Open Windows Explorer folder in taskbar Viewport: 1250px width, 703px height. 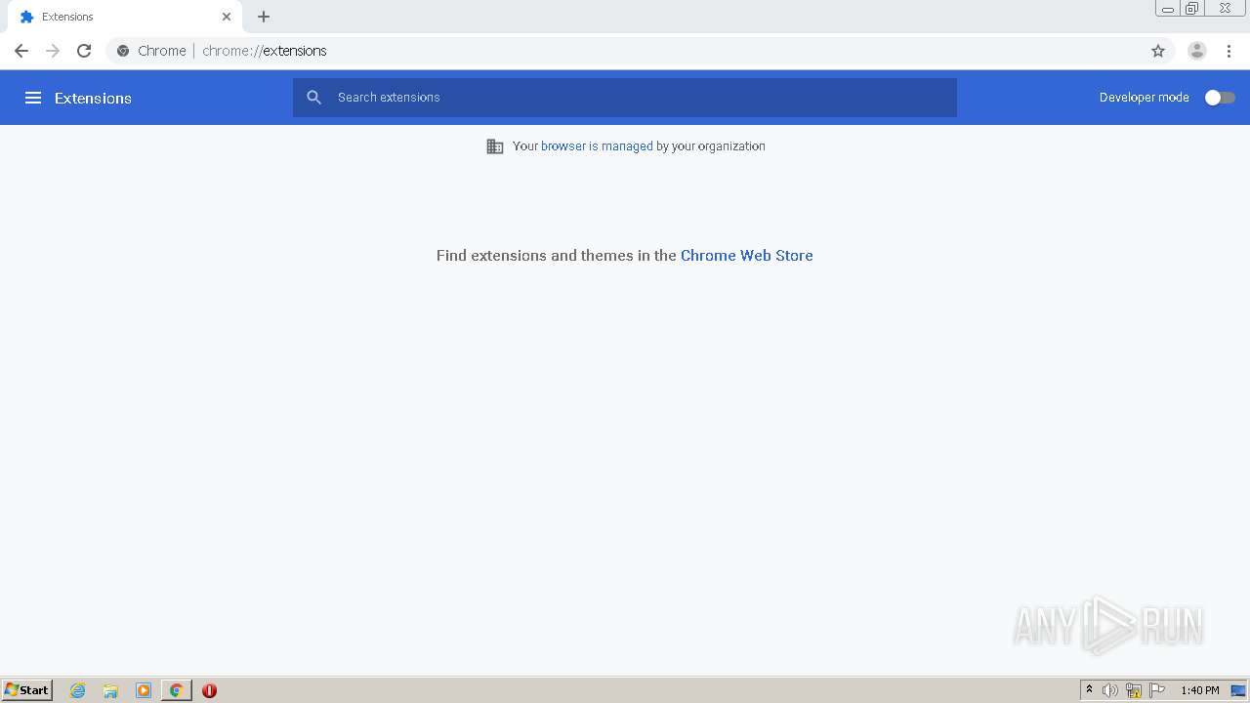(110, 690)
